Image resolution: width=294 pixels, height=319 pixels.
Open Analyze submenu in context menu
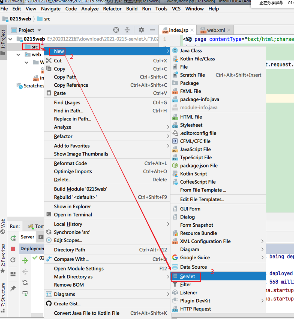pos(107,127)
